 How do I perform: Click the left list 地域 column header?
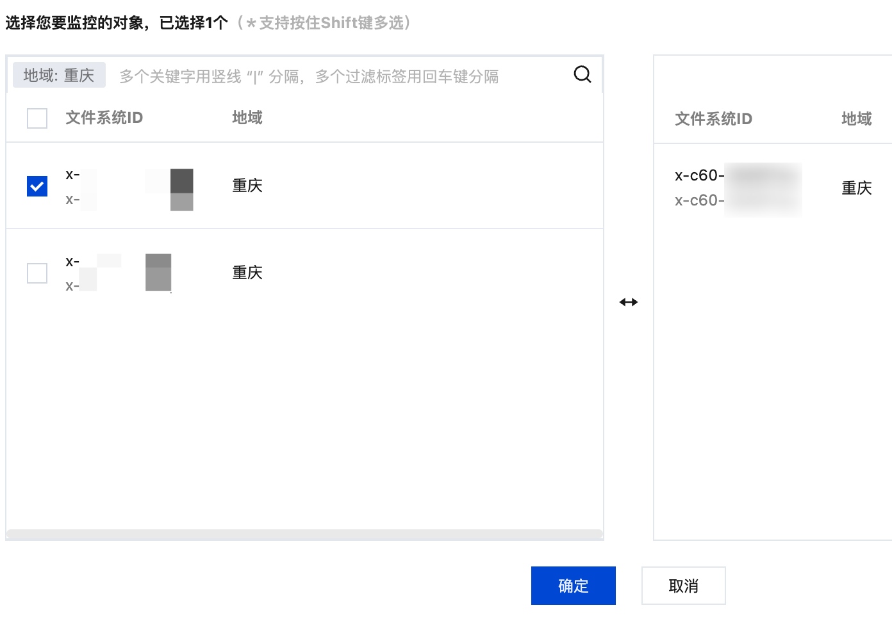click(247, 118)
